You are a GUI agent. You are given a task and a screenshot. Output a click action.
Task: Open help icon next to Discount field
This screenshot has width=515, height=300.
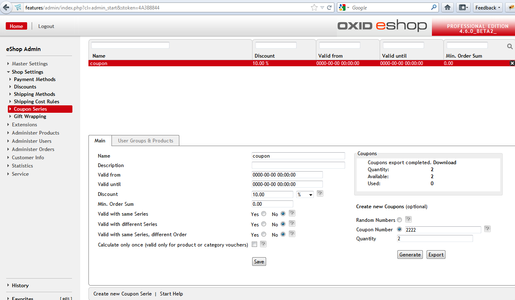click(x=320, y=193)
